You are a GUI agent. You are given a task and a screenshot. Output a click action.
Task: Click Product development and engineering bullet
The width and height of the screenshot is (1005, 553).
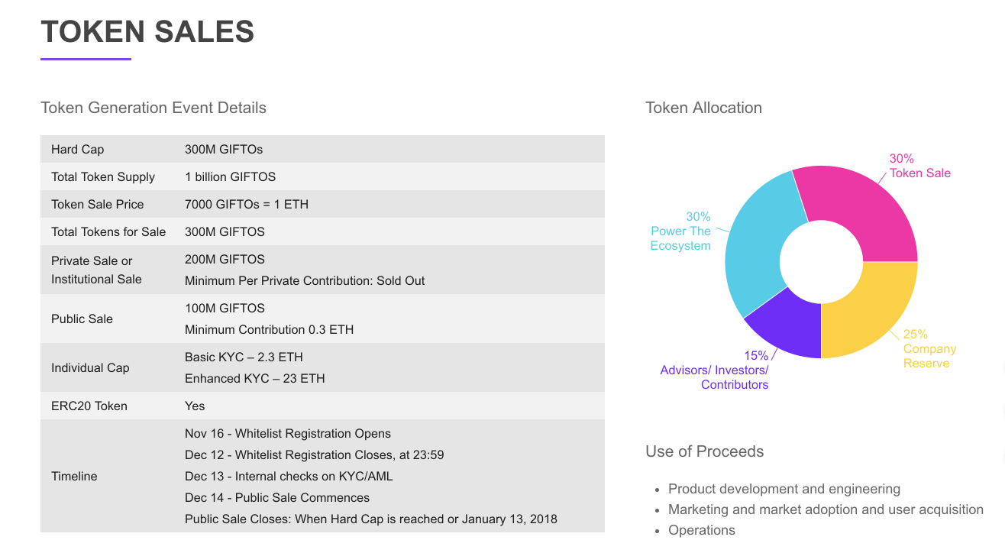784,489
